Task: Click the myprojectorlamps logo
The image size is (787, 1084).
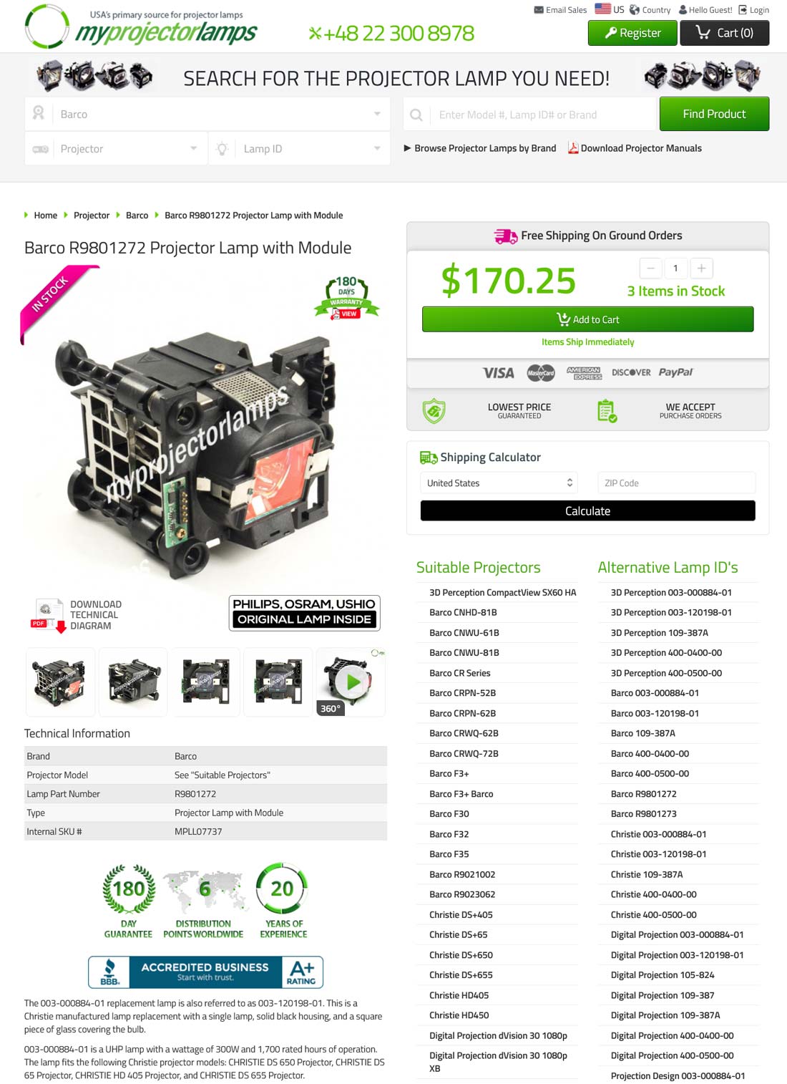Action: click(141, 26)
